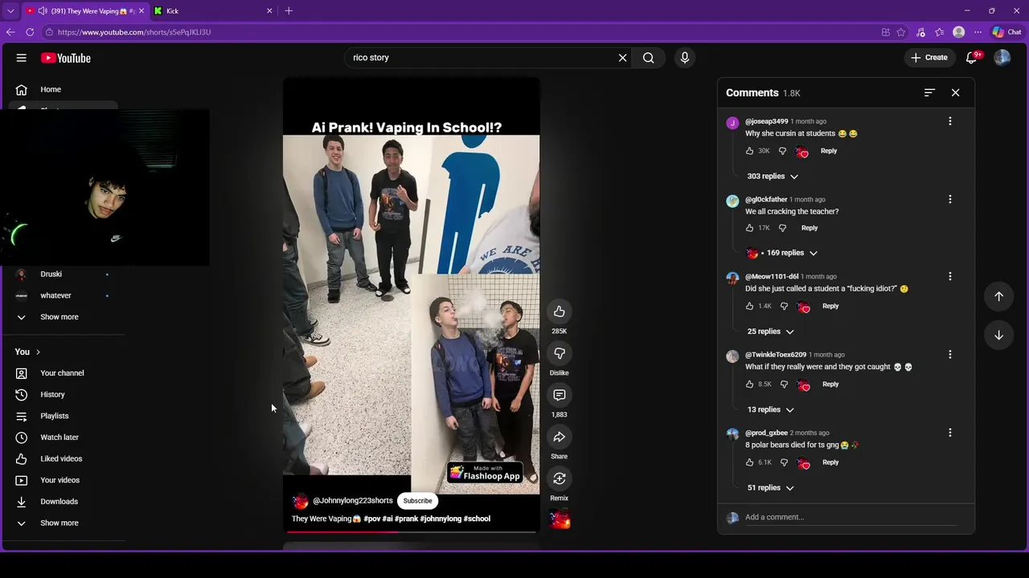1029x578 pixels.
Task: Open the short's sound thumbnail
Action: click(560, 519)
